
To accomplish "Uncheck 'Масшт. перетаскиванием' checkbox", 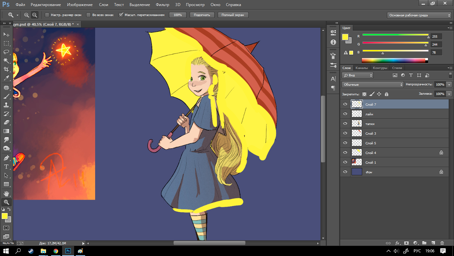I will pyautogui.click(x=121, y=15).
